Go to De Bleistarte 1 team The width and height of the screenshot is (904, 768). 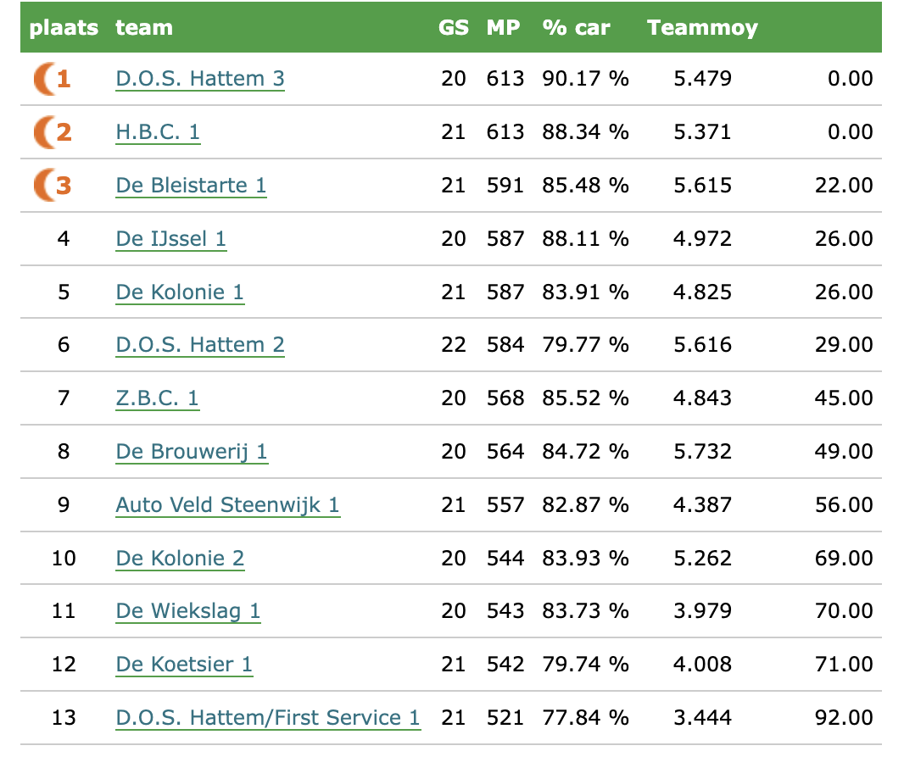[191, 185]
